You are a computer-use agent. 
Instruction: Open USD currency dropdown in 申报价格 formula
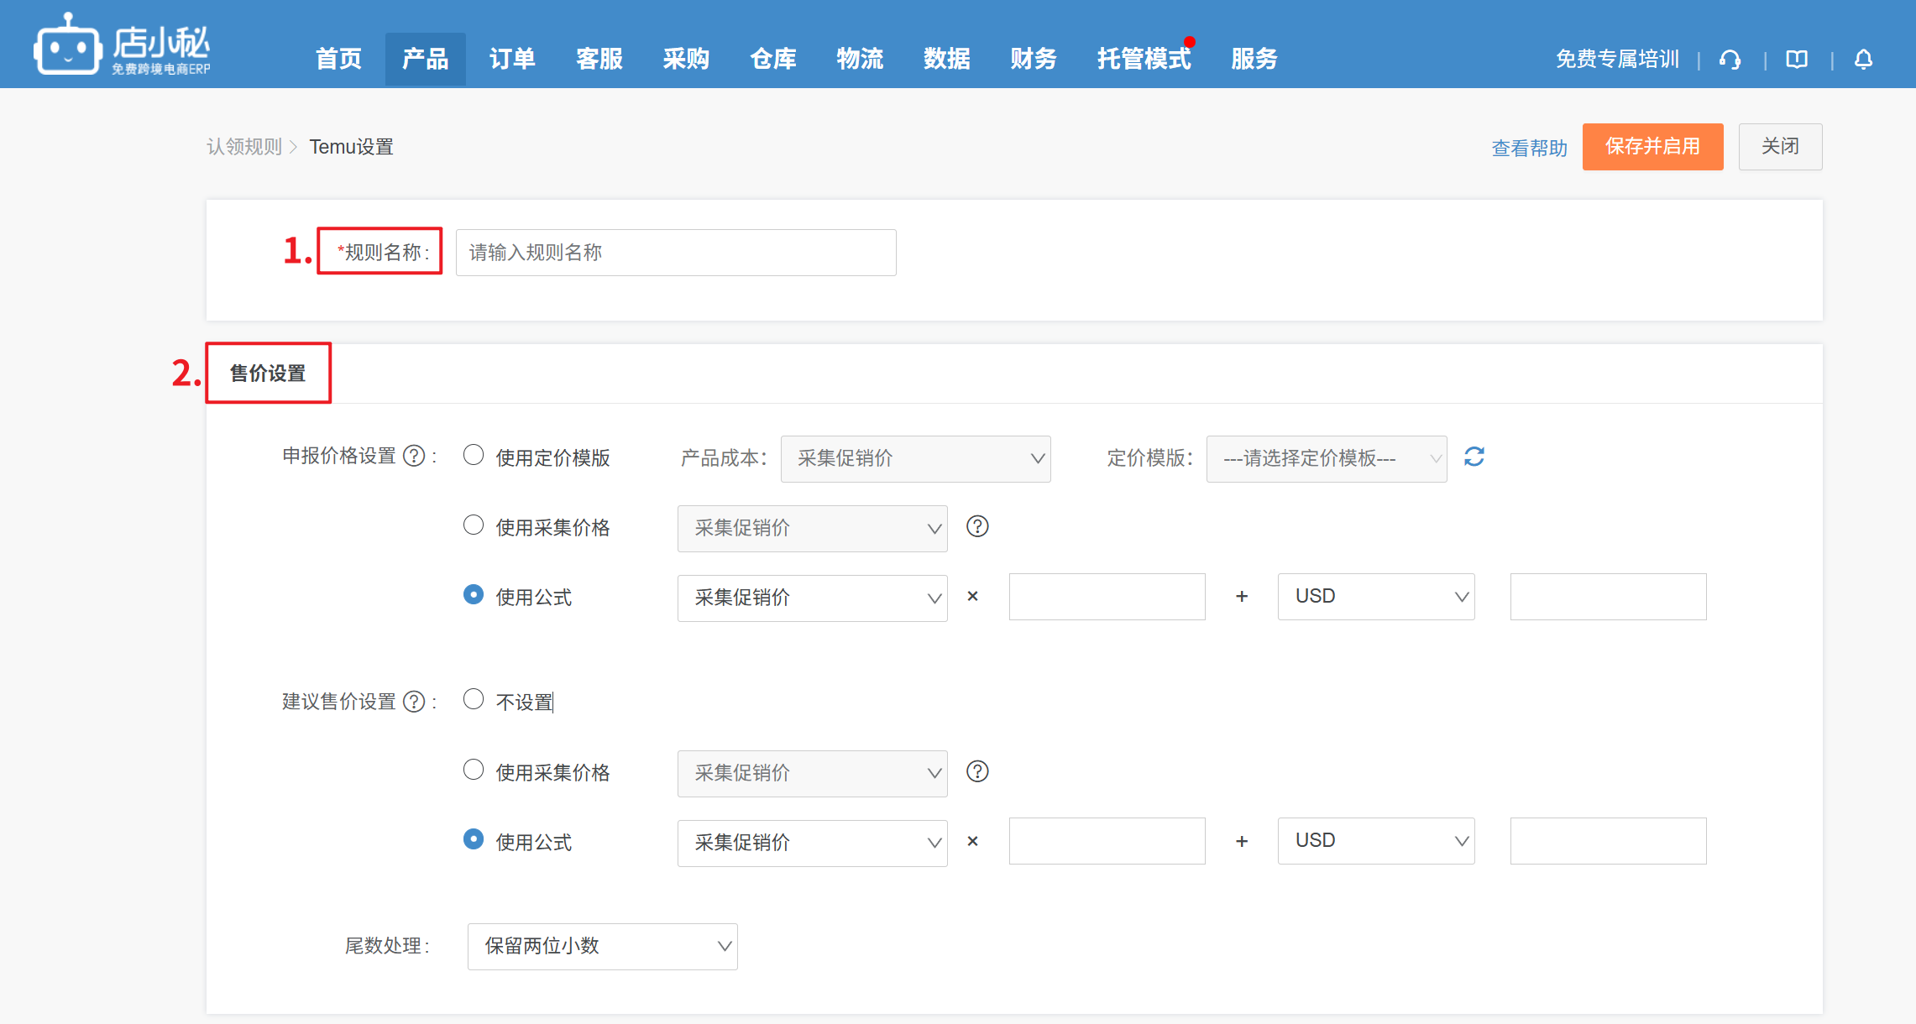click(x=1375, y=597)
